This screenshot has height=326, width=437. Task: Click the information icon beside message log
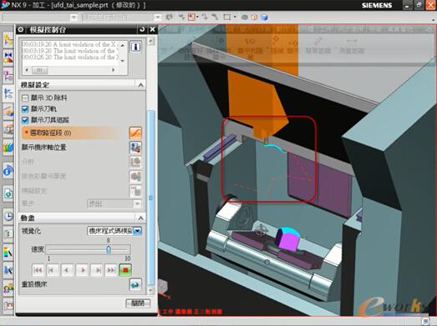click(135, 47)
